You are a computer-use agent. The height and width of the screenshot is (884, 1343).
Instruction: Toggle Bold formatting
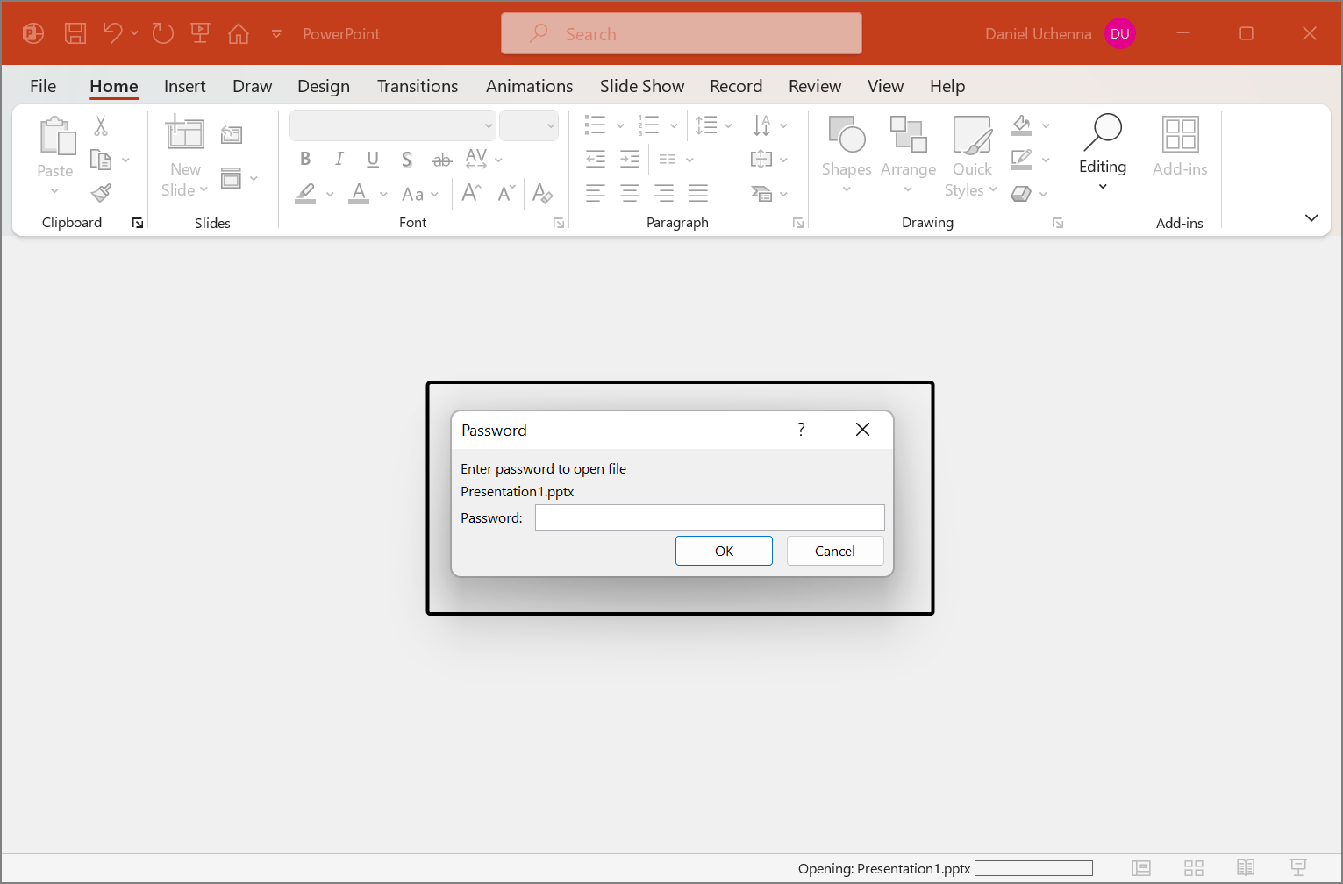pyautogui.click(x=304, y=159)
